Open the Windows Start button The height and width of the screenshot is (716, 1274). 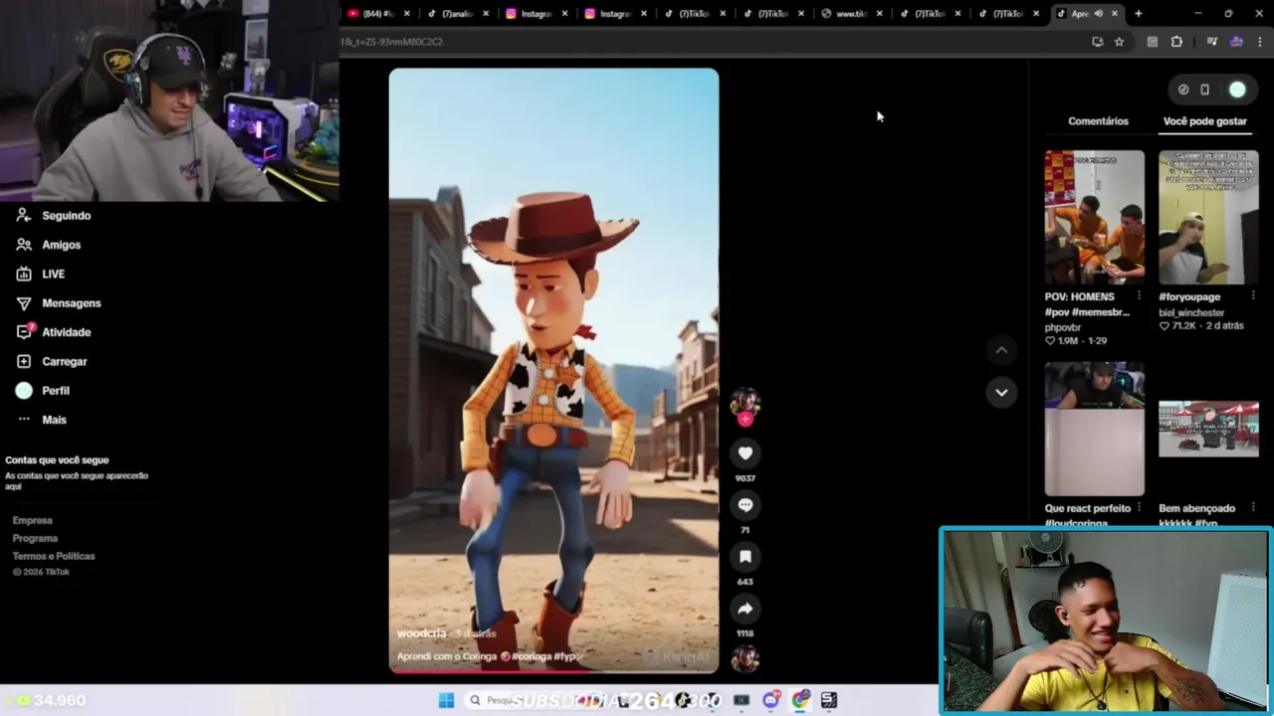click(446, 700)
